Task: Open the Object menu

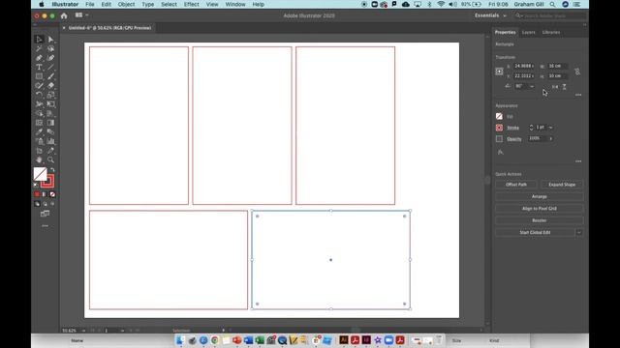Action: coord(126,4)
